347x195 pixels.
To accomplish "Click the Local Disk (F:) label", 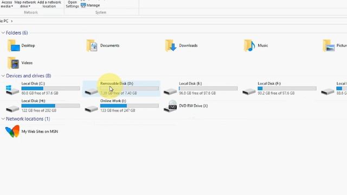I will (x=269, y=83).
